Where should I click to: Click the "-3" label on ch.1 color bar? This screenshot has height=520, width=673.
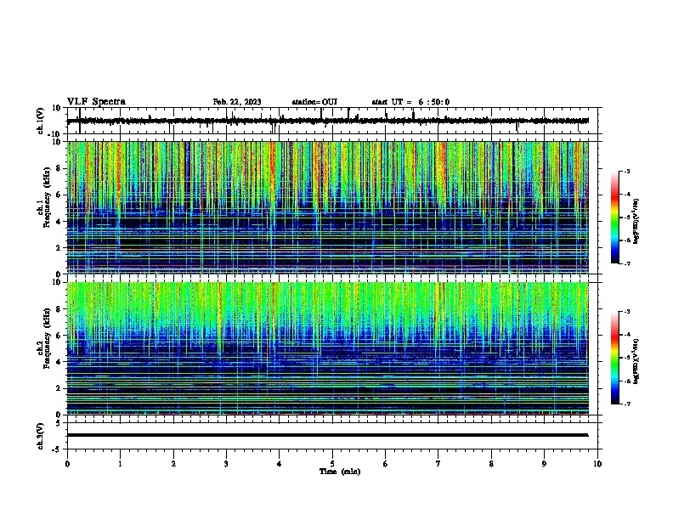[x=627, y=172]
